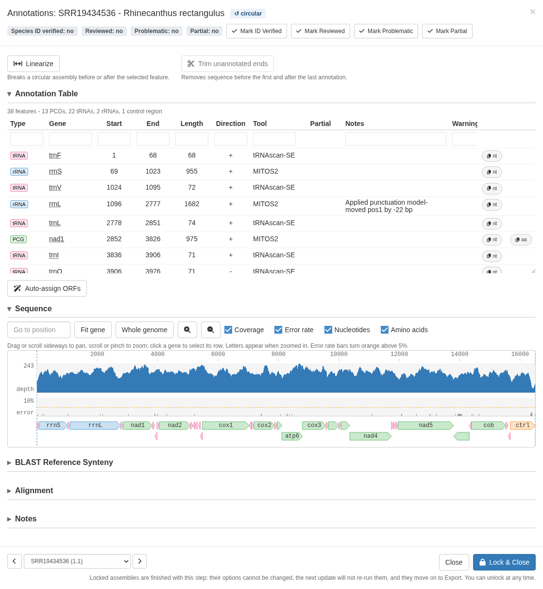Copy nucleotide sequence for nad1
The width and height of the screenshot is (543, 589).
tap(492, 240)
